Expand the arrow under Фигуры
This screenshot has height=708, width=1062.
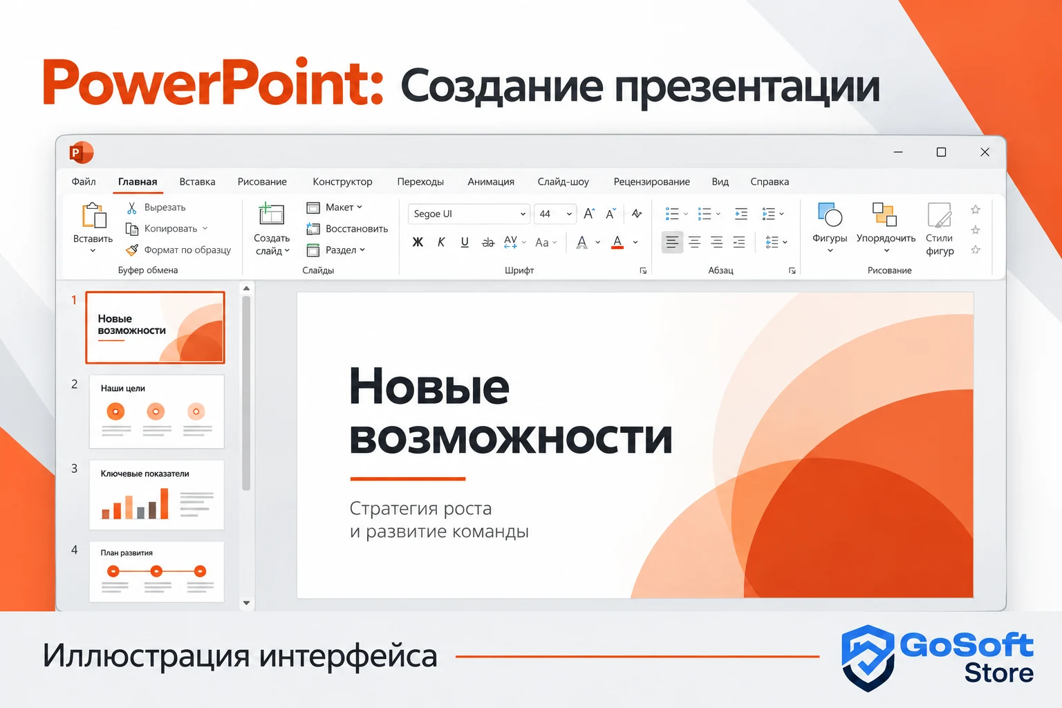tap(830, 251)
